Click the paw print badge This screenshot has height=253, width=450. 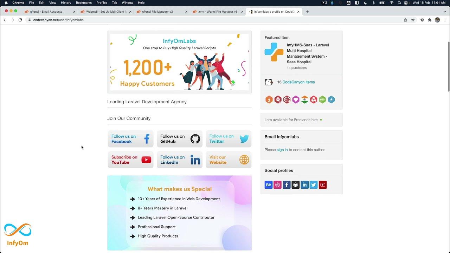[x=278, y=100]
